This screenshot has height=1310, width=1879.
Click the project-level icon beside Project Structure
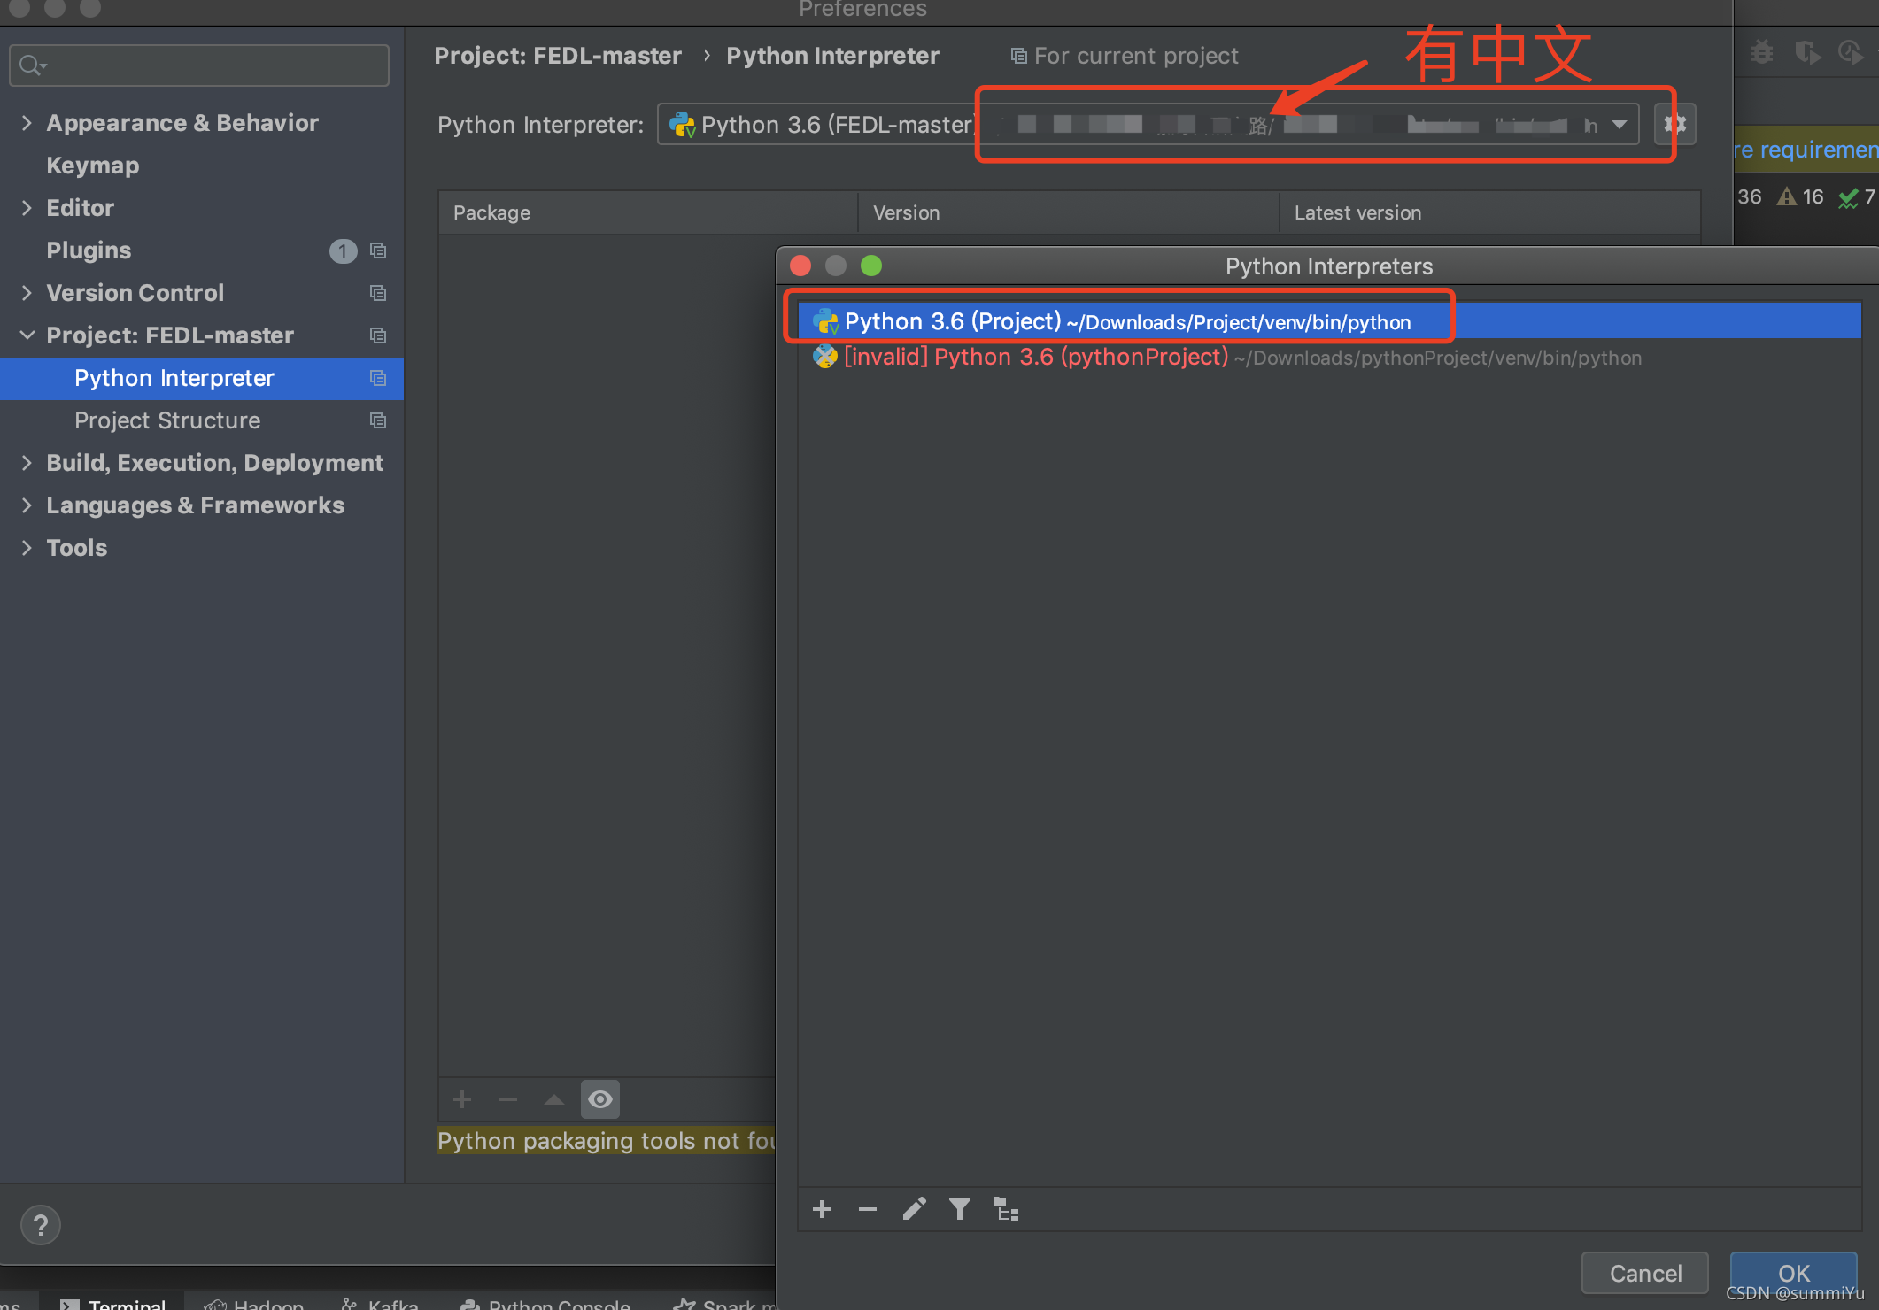click(378, 420)
